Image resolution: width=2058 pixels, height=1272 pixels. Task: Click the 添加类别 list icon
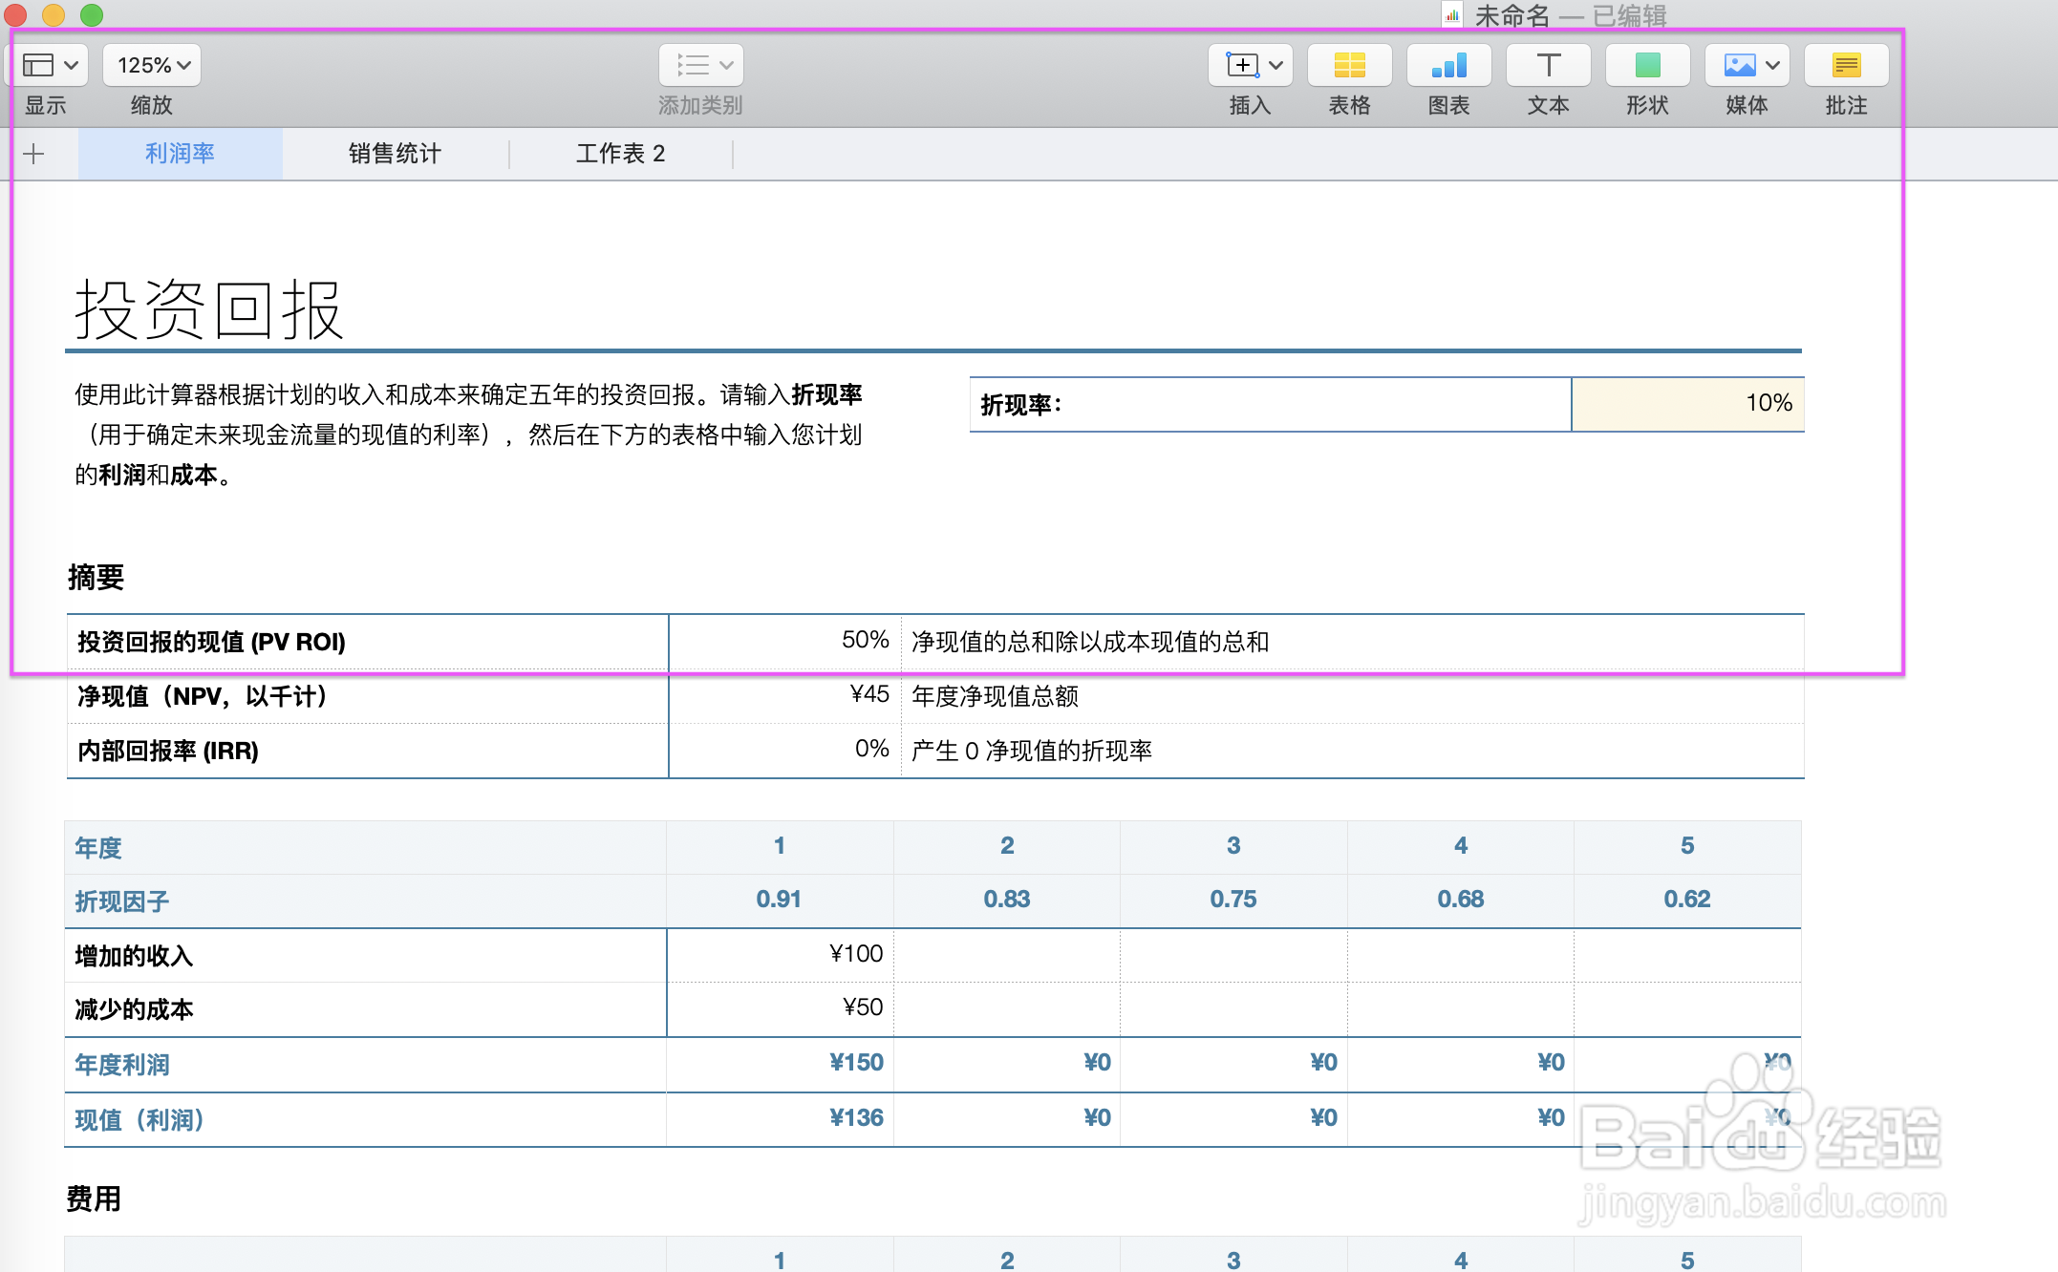pyautogui.click(x=700, y=65)
